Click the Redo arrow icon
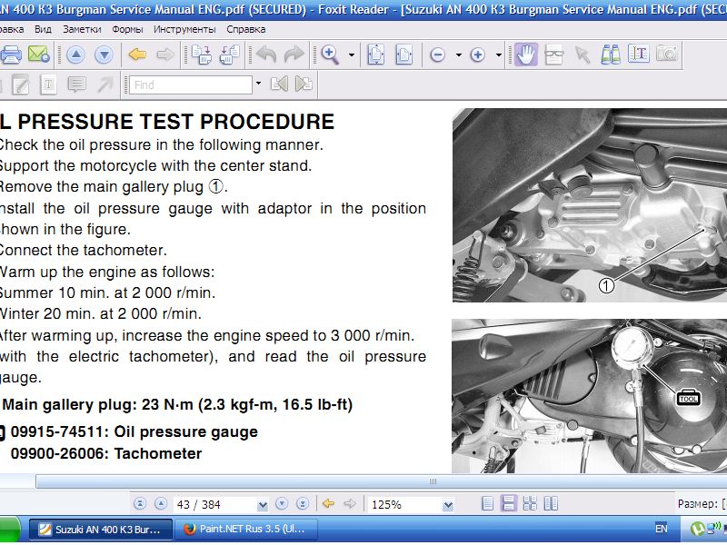 click(294, 54)
